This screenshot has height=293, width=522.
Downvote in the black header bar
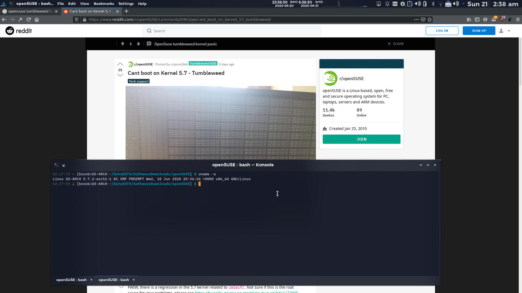coord(138,44)
